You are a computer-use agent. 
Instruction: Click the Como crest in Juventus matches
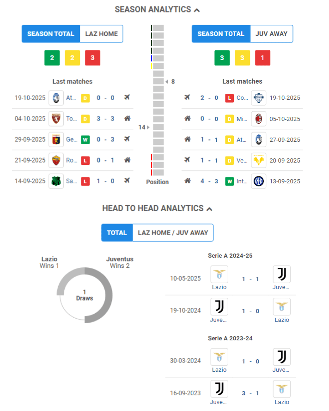click(x=259, y=98)
